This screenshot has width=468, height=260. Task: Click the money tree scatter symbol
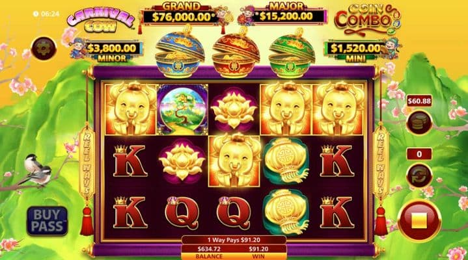coord(182,109)
